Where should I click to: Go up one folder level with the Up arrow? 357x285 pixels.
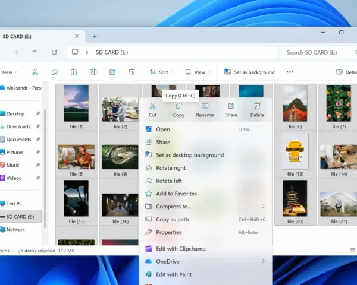point(35,52)
